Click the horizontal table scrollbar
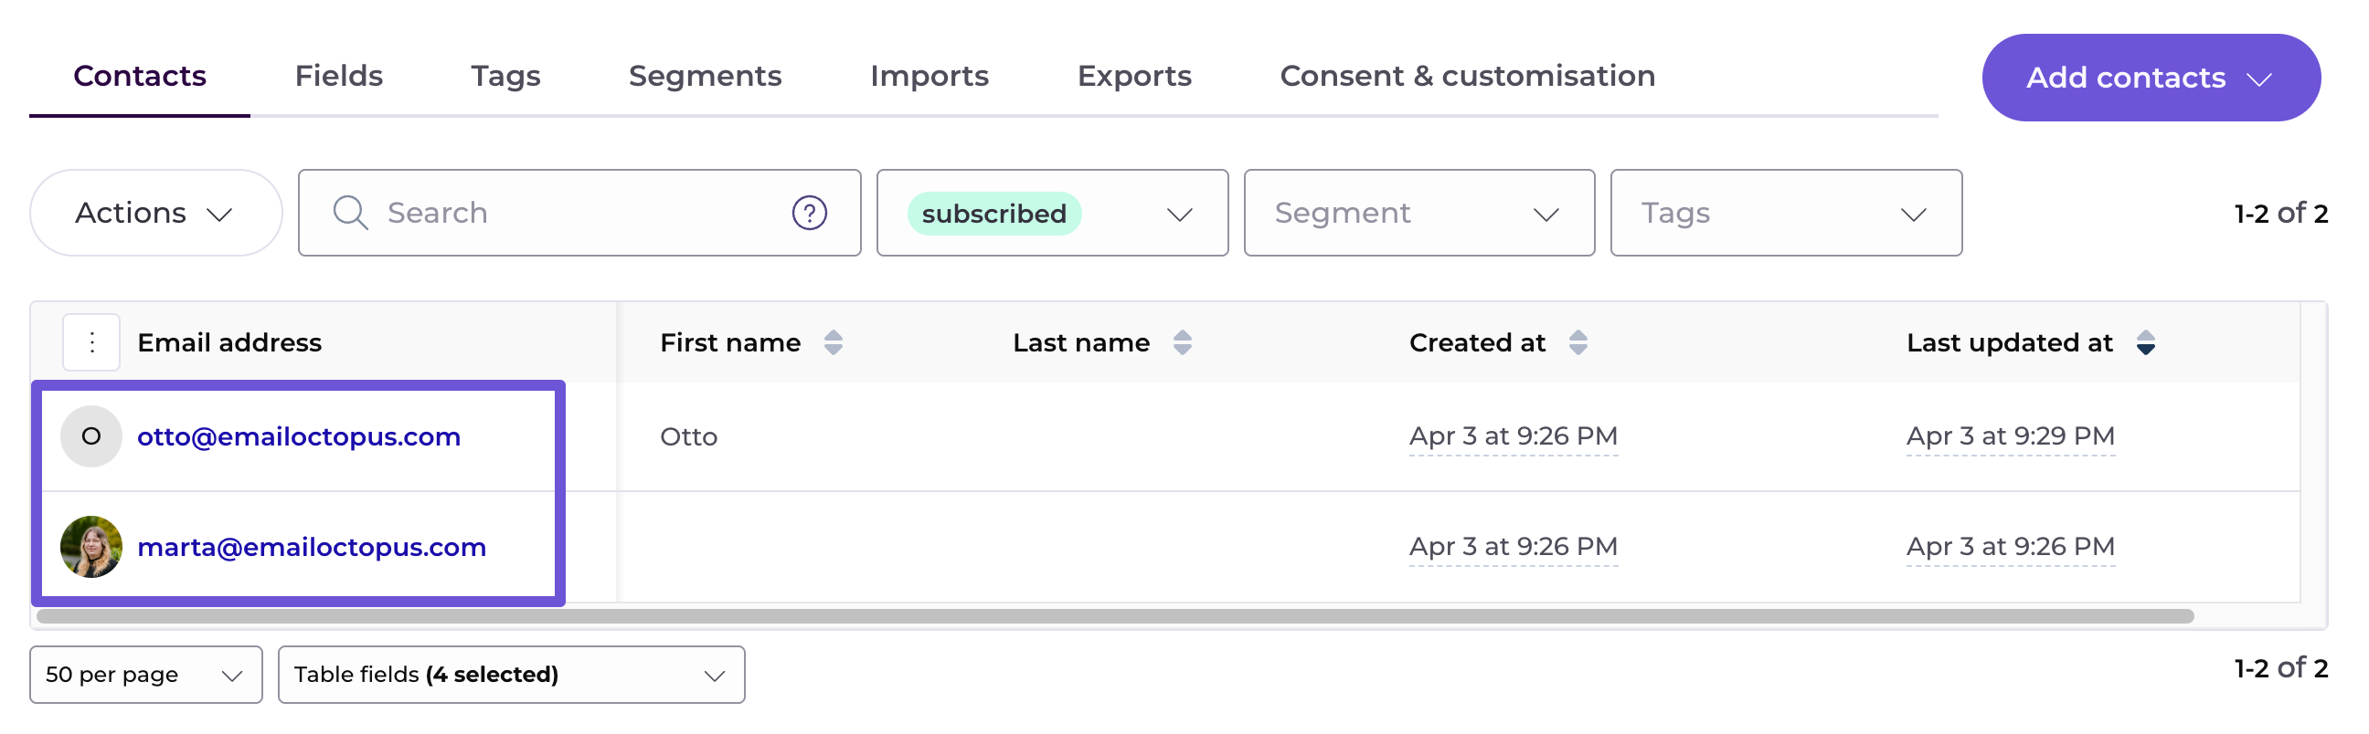Viewport: 2369px width, 734px height. [x=1115, y=616]
